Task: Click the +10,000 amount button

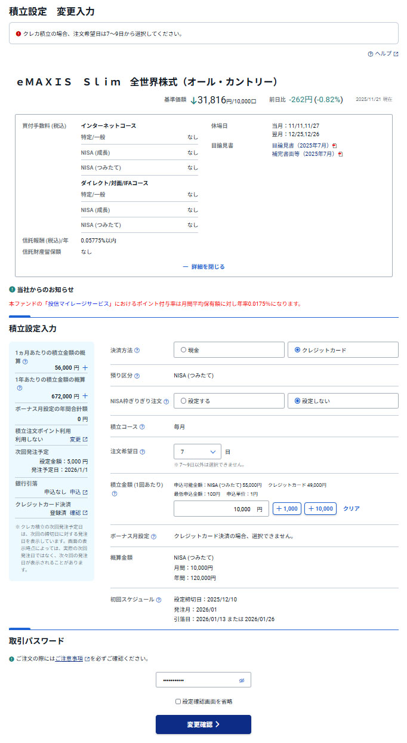Action: point(320,509)
